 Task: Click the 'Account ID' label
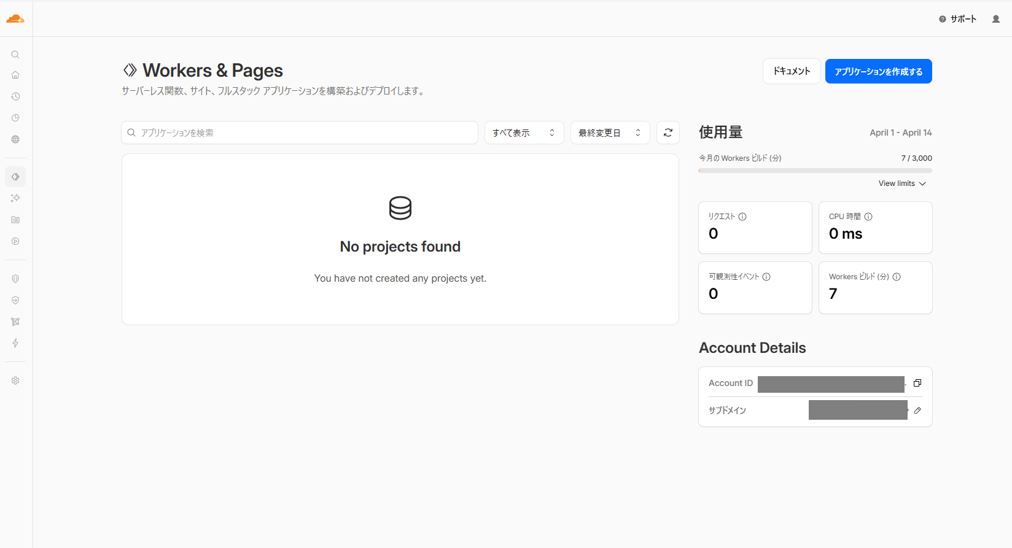[731, 383]
